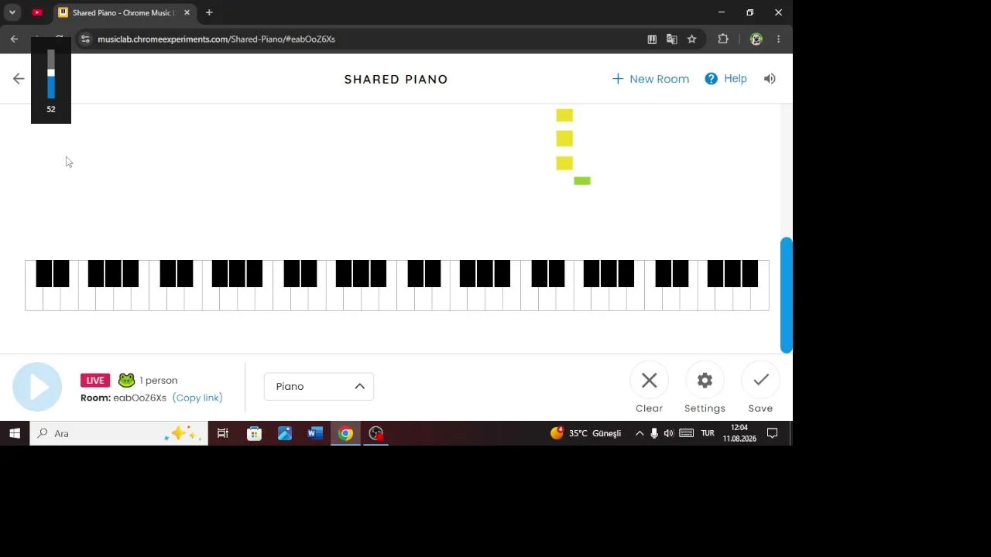
Task: Save the song with the checkmark
Action: point(760,381)
